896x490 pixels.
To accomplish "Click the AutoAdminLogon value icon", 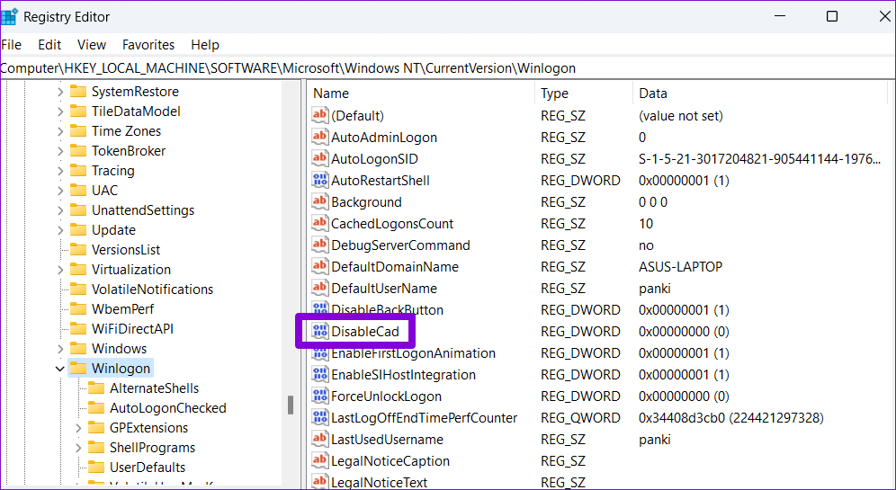I will pyautogui.click(x=320, y=137).
